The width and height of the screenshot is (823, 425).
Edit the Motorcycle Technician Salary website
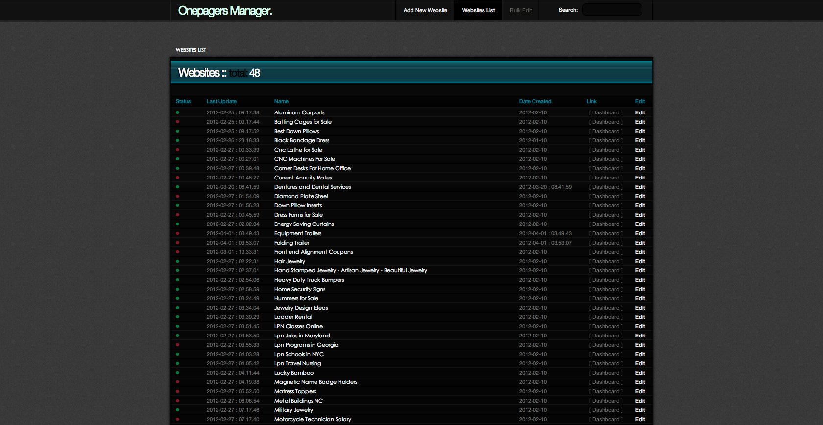[x=640, y=419]
